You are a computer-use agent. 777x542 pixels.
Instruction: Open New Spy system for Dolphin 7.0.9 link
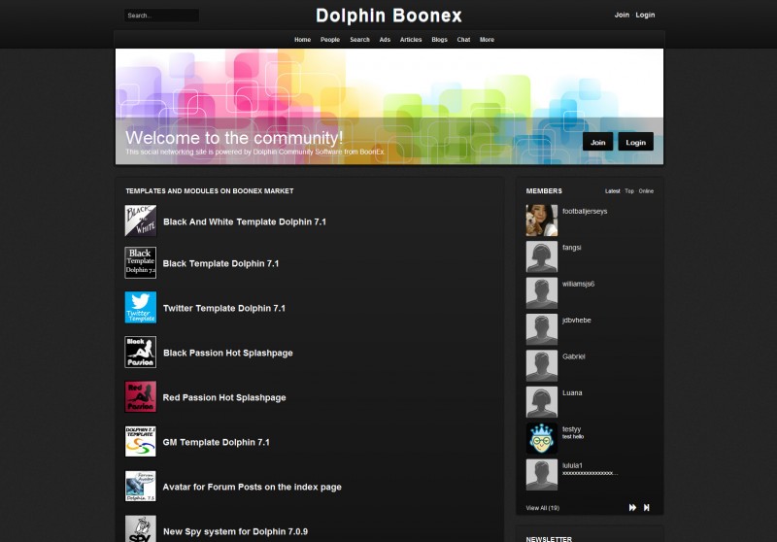point(235,531)
